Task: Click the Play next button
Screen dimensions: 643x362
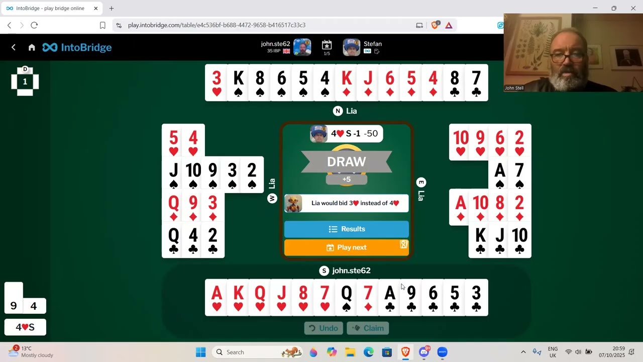Action: (347, 247)
